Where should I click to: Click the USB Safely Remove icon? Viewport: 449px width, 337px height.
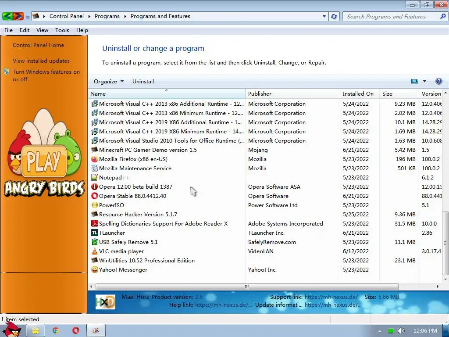(x=95, y=242)
